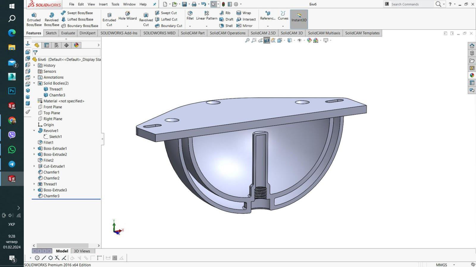Collapse the Revolve1 feature
This screenshot has height=267, width=476.
click(34, 131)
